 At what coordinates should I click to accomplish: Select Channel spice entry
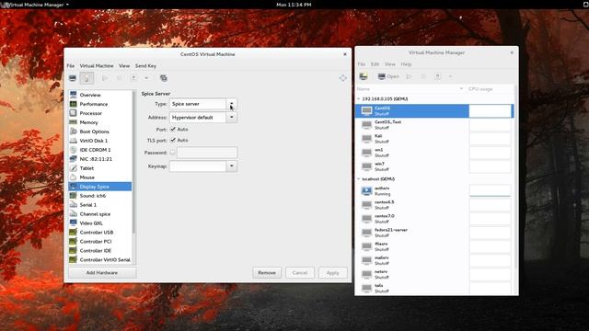point(100,214)
